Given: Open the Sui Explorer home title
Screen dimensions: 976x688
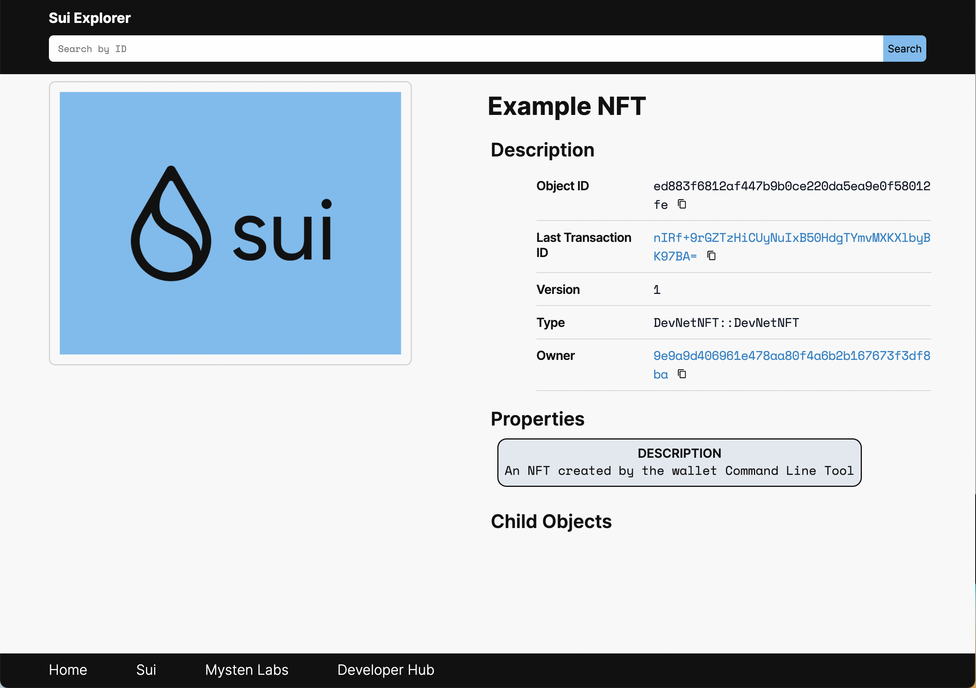Looking at the screenshot, I should click(x=90, y=18).
